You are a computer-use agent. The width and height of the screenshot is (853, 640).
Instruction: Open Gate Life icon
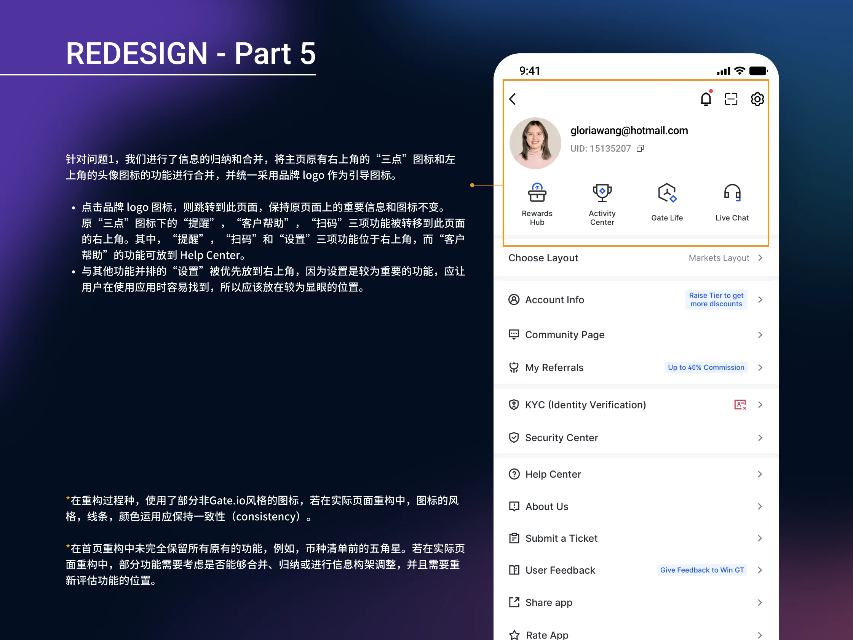pos(667,192)
